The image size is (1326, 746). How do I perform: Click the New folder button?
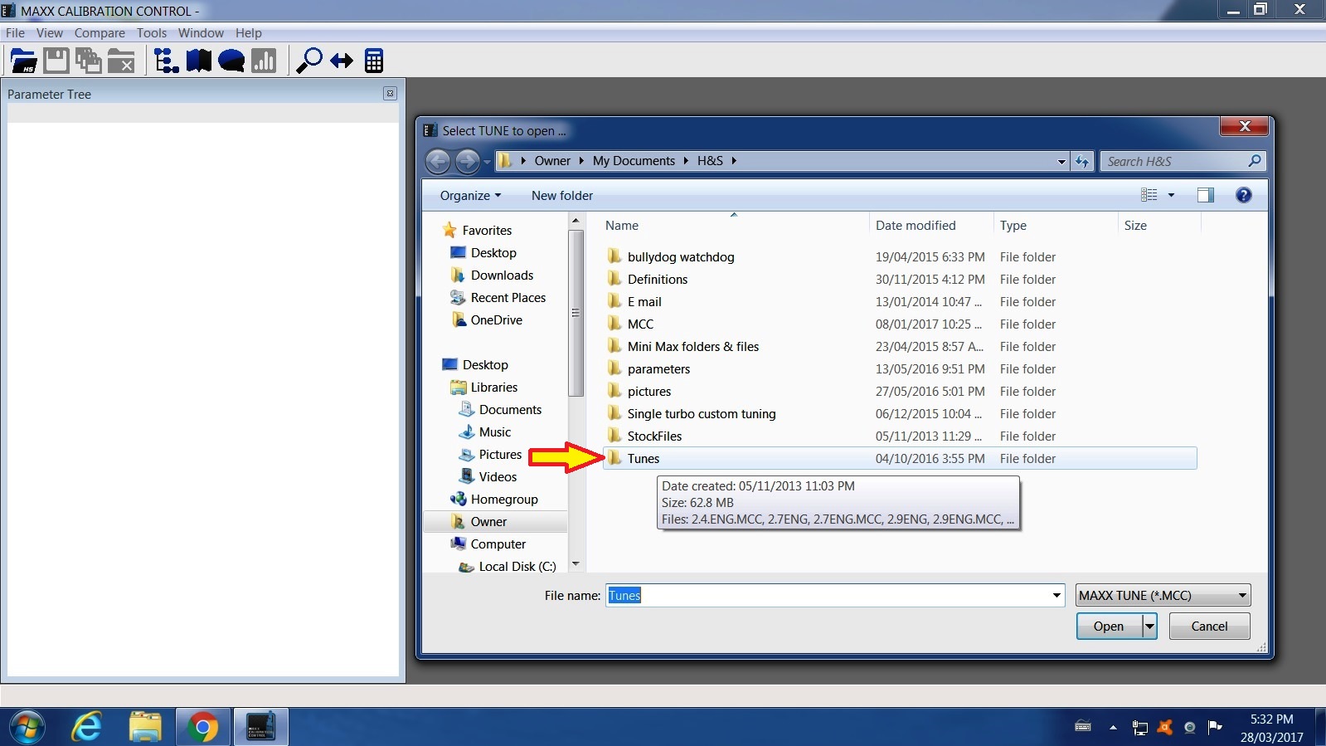(562, 196)
